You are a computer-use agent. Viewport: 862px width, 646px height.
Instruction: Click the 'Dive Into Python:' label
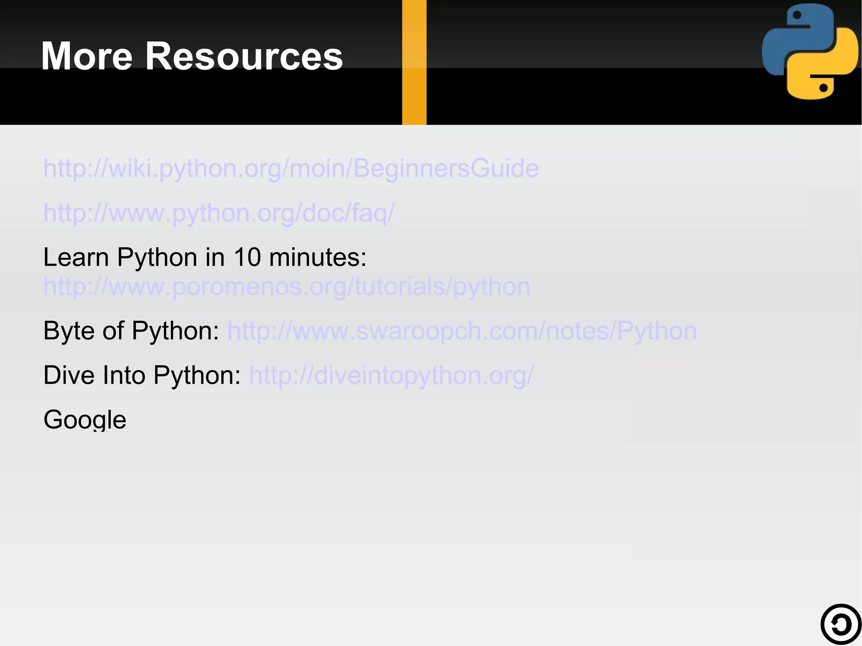(142, 375)
